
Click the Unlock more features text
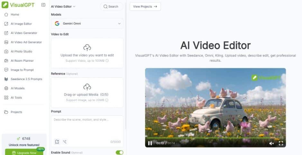[24, 145]
